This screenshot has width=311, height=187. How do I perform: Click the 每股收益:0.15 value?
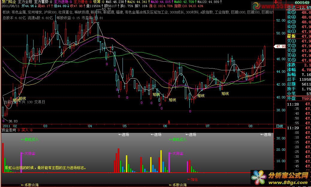tap(68, 18)
